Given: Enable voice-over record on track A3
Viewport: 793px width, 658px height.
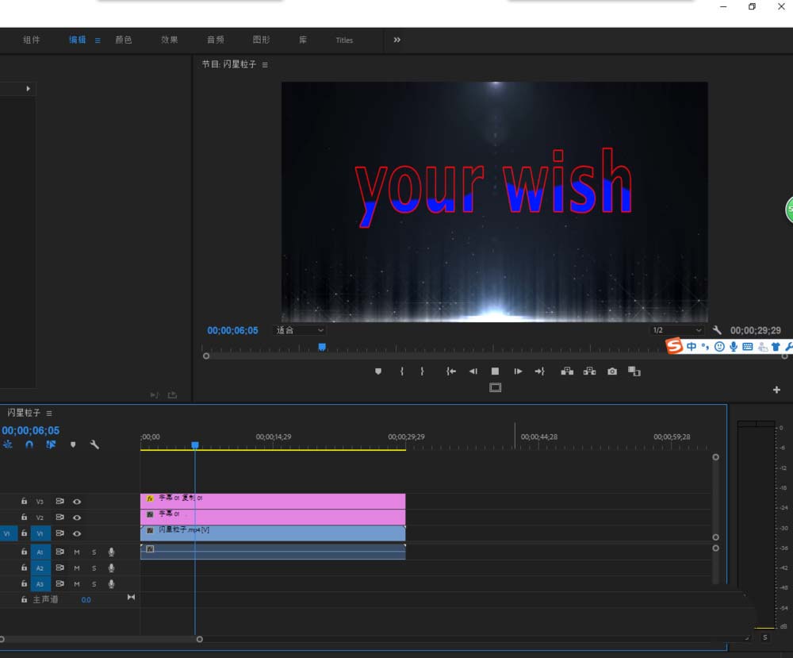Looking at the screenshot, I should click(x=111, y=584).
